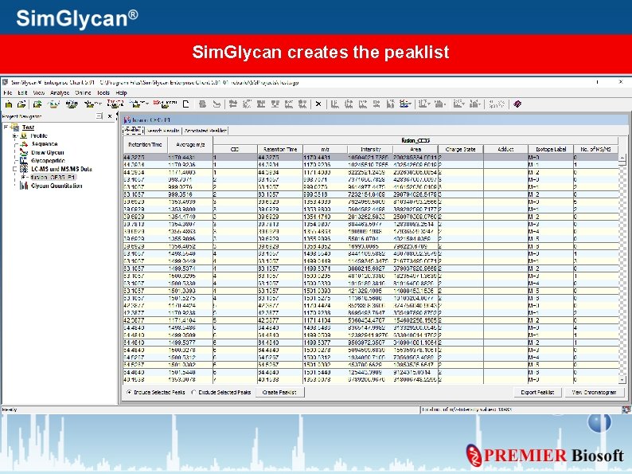
Task: Click the fusion window title icon
Action: (127, 119)
